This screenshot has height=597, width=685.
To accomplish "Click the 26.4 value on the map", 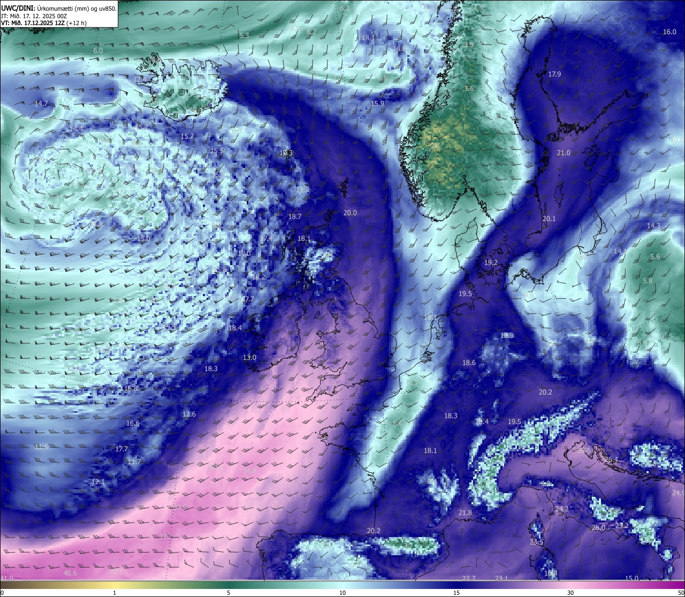I will 611,460.
